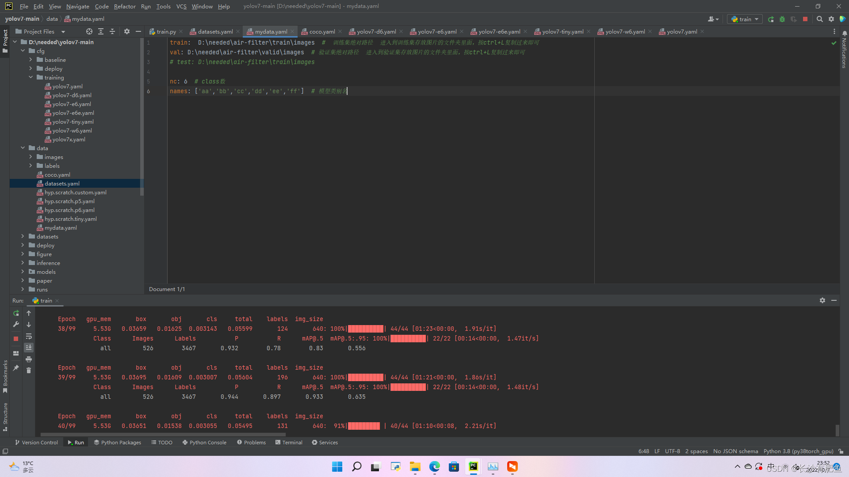Image resolution: width=849 pixels, height=477 pixels.
Task: Select mydata.yaml in the project tree
Action: pos(61,227)
